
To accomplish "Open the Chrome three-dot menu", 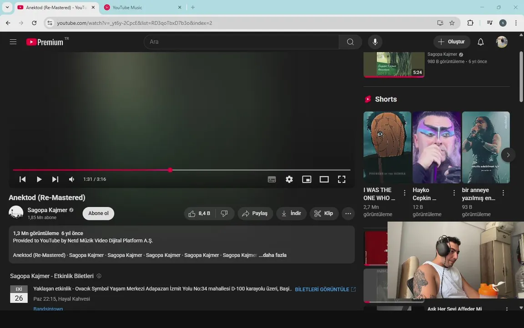I will 516,23.
